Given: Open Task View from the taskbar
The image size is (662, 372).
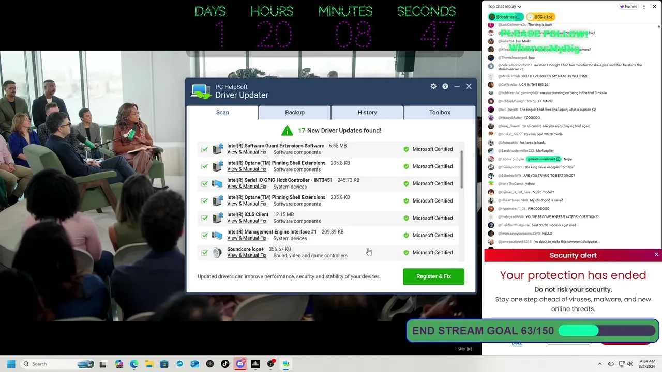Looking at the screenshot, I should click(x=103, y=364).
